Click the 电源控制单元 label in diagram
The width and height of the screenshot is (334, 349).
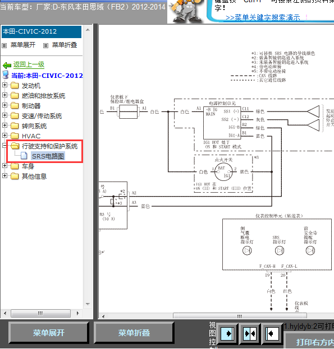tap(222, 103)
